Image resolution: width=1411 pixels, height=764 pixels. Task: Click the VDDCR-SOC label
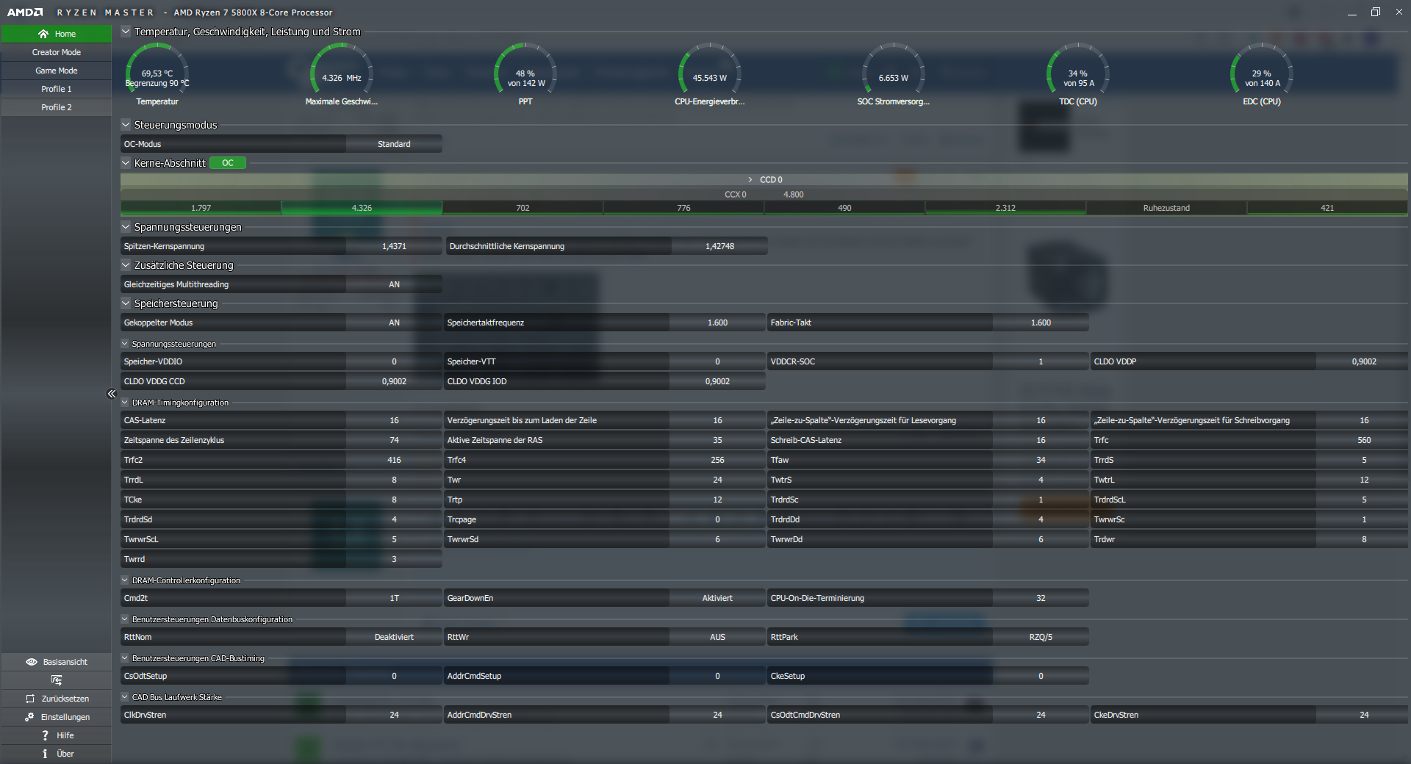click(792, 361)
